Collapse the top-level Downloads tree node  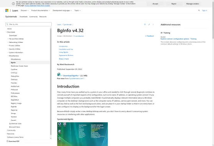click(6, 32)
